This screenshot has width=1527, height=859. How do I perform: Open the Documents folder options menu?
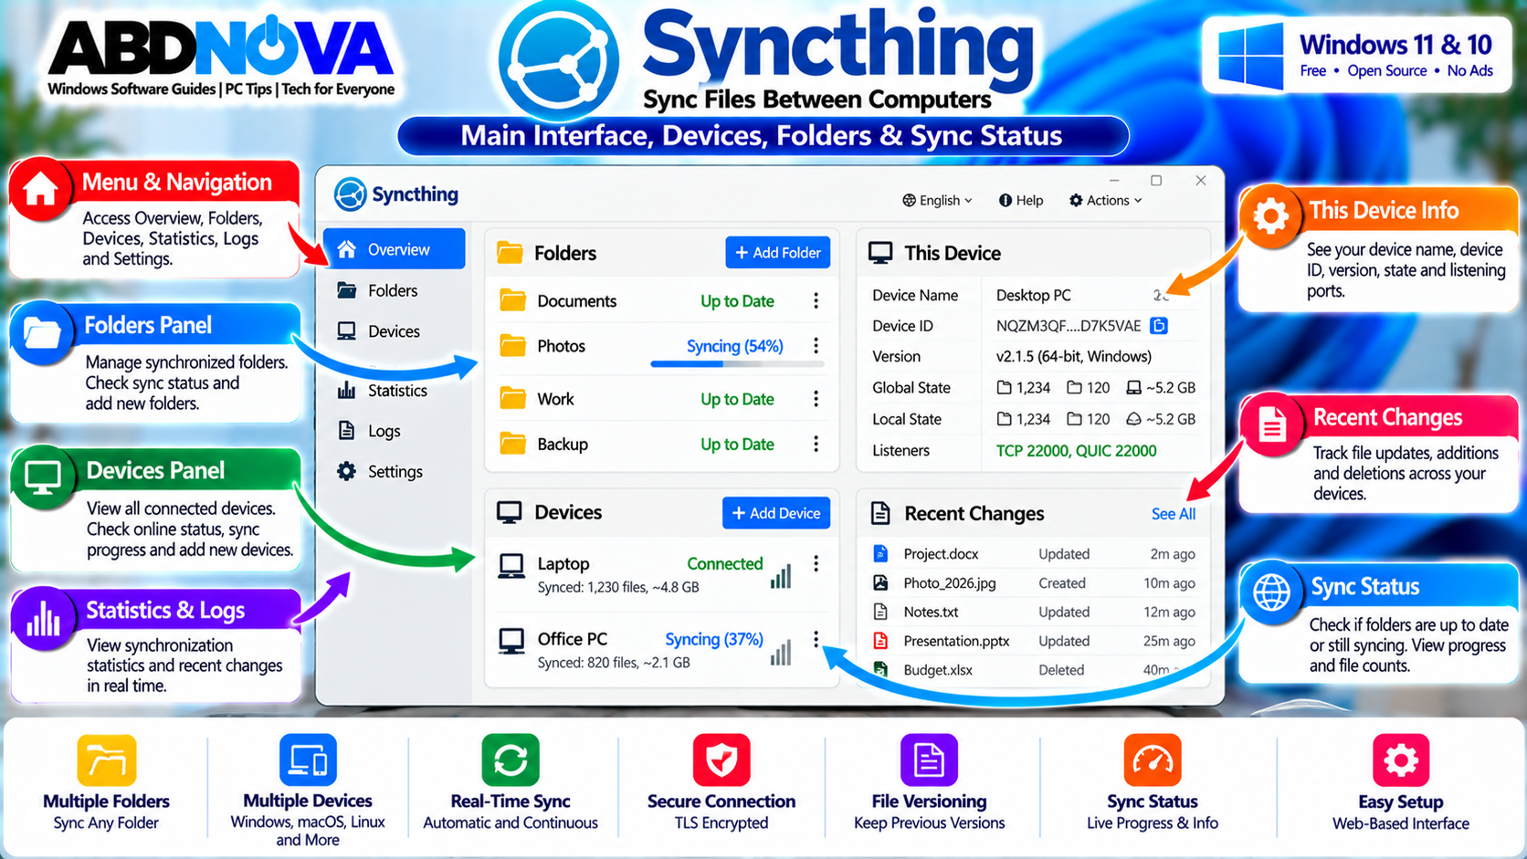point(816,301)
